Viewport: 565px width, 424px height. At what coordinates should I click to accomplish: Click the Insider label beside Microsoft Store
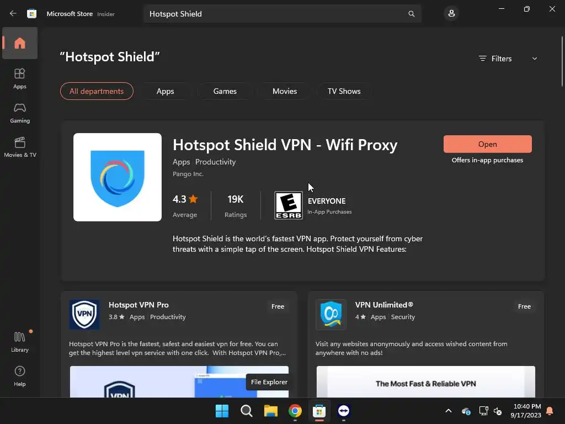coord(106,14)
